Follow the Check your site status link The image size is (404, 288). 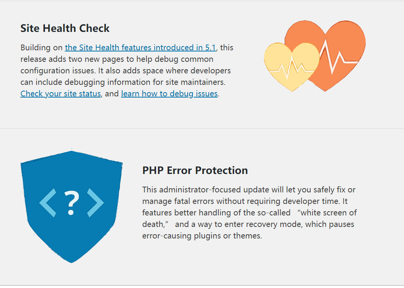point(60,94)
